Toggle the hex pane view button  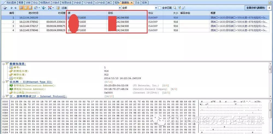(30, 8)
